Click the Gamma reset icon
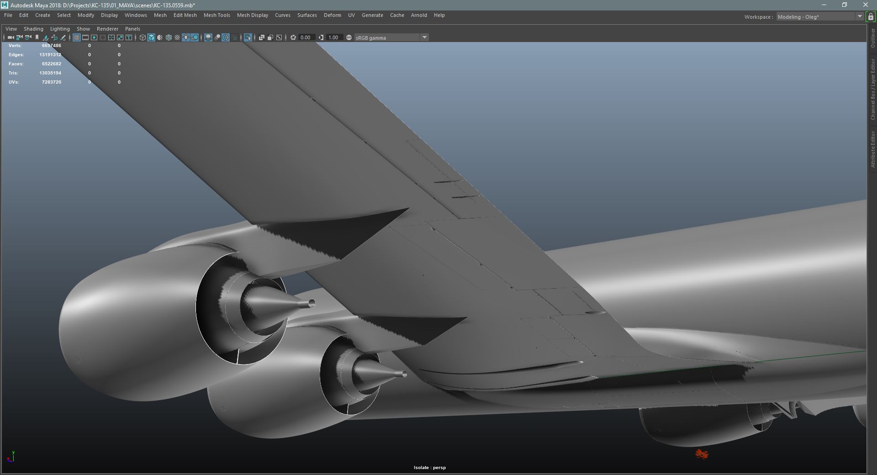877x475 pixels. pyautogui.click(x=321, y=37)
